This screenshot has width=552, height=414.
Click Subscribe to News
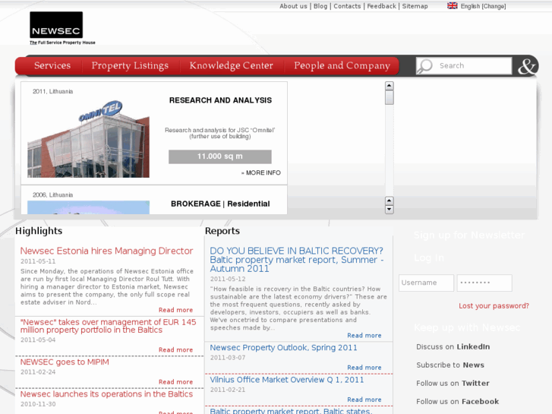[x=450, y=365]
